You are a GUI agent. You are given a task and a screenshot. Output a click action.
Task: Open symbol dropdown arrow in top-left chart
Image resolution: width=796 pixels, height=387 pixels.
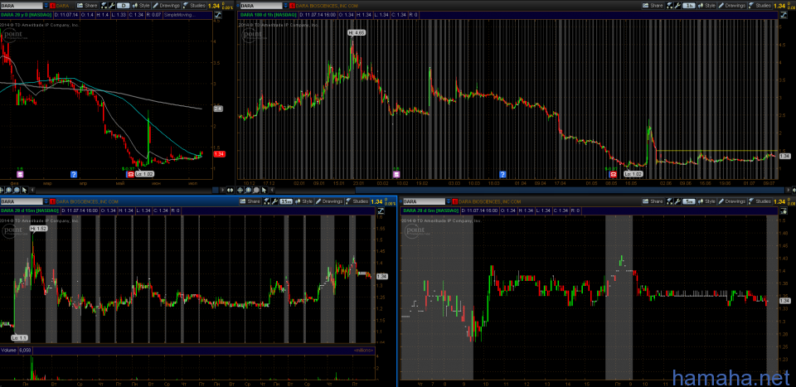point(46,6)
